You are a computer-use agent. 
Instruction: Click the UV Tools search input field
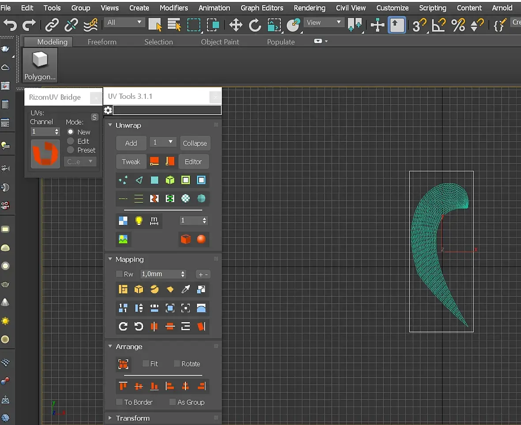point(167,110)
